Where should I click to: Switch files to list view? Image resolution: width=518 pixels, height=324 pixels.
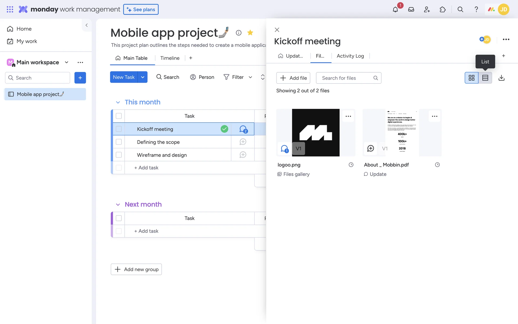485,78
